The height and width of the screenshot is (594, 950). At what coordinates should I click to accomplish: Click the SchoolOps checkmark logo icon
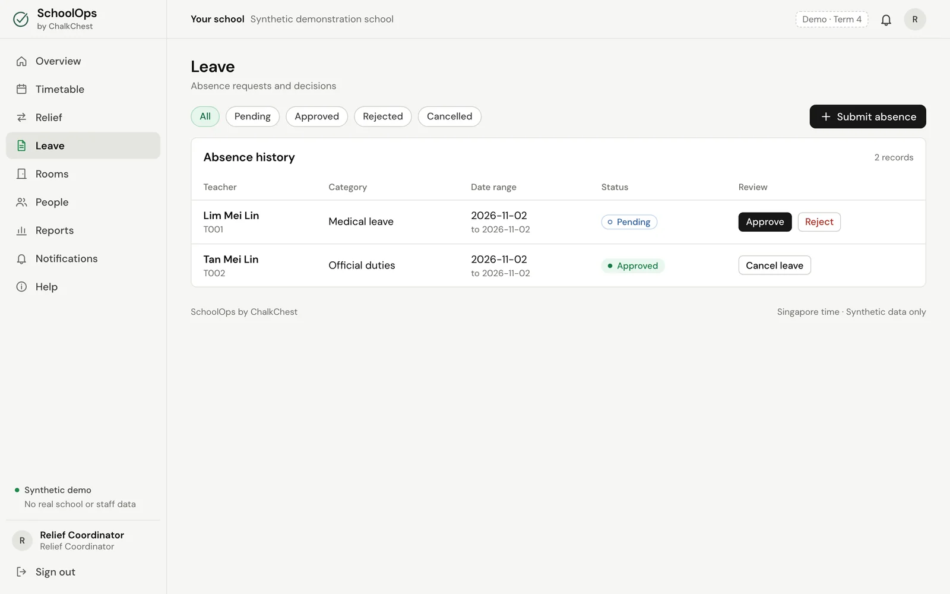pos(21,19)
